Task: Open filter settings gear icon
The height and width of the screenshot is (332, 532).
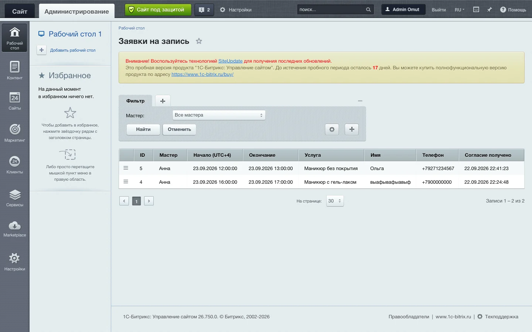Action: [x=332, y=129]
